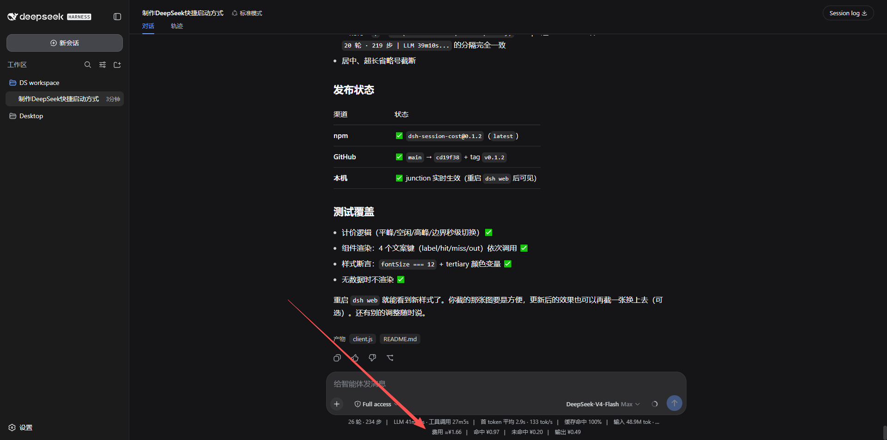Open DeepSeek-V4-Flash Max model dropdown
The height and width of the screenshot is (440, 887).
(603, 404)
